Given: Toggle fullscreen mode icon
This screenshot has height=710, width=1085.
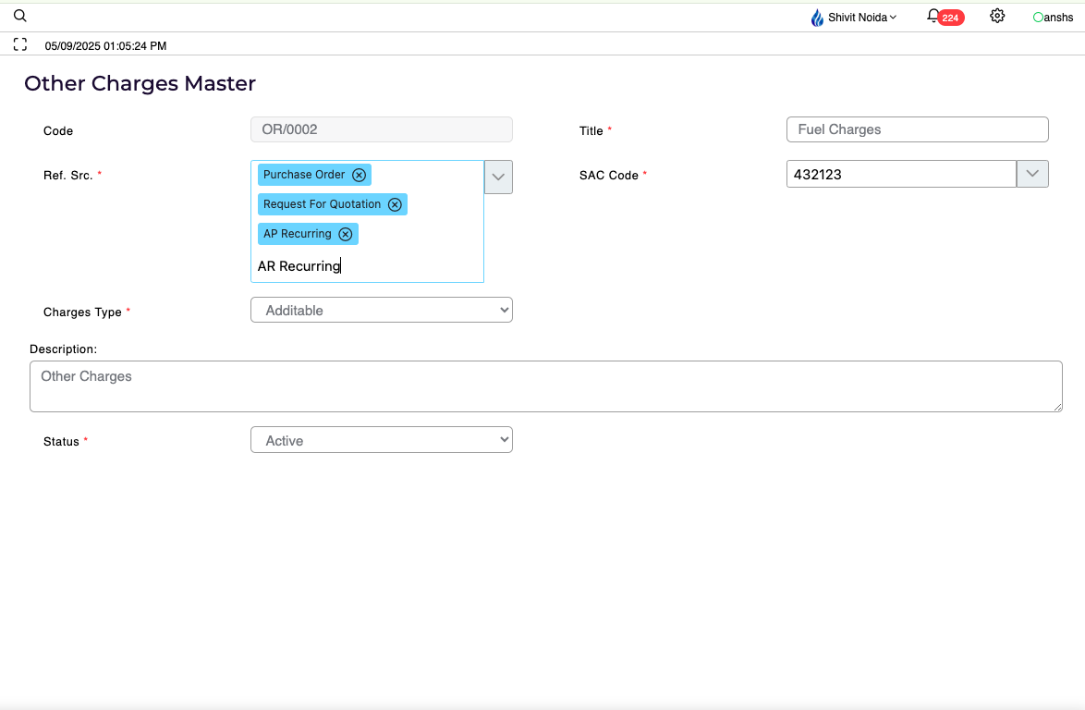Looking at the screenshot, I should 20,44.
